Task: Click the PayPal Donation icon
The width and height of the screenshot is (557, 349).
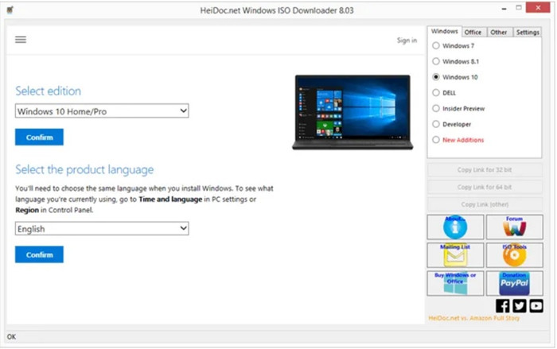Action: tap(515, 283)
